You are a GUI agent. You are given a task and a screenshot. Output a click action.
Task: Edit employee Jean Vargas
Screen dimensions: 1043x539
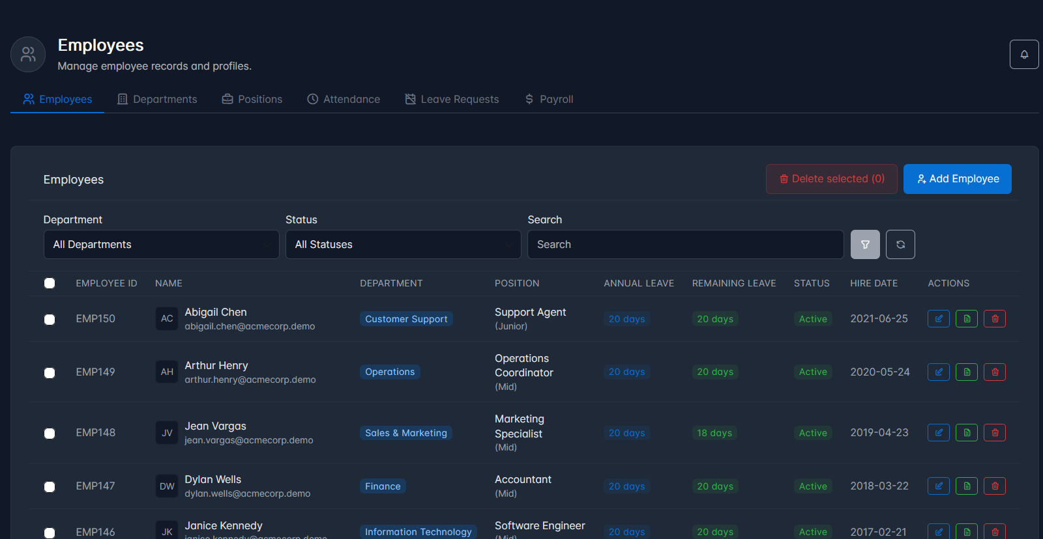click(939, 433)
